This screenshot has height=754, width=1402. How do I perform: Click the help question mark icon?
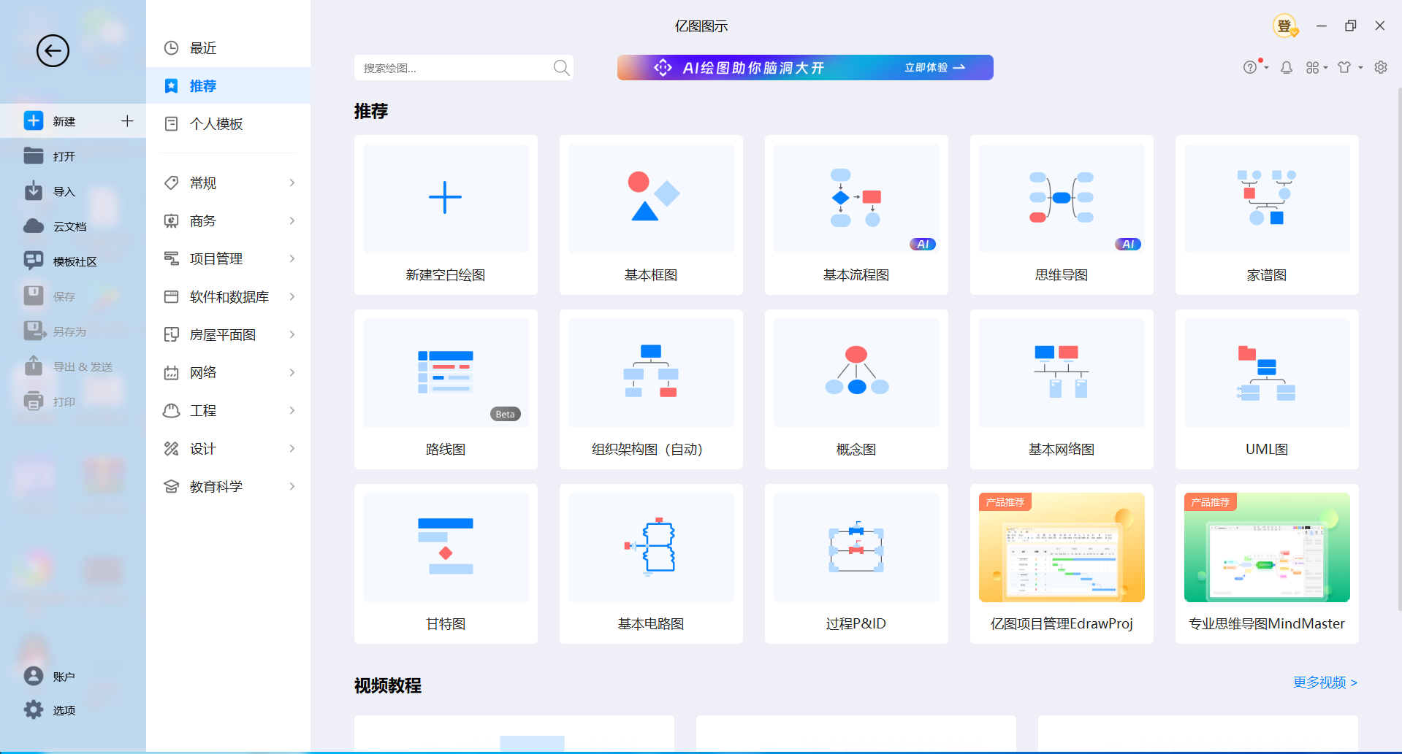tap(1250, 67)
